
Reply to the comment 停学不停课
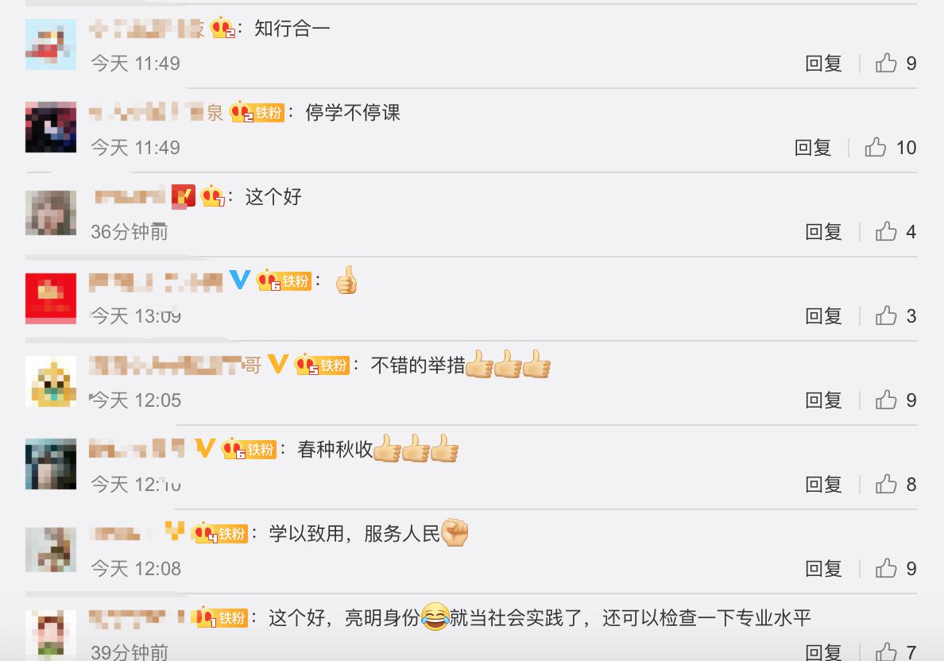(812, 148)
